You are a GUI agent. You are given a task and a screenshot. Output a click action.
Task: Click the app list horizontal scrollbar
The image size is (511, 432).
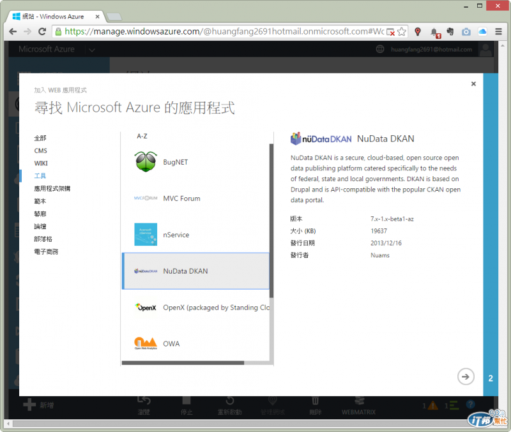tap(183, 362)
